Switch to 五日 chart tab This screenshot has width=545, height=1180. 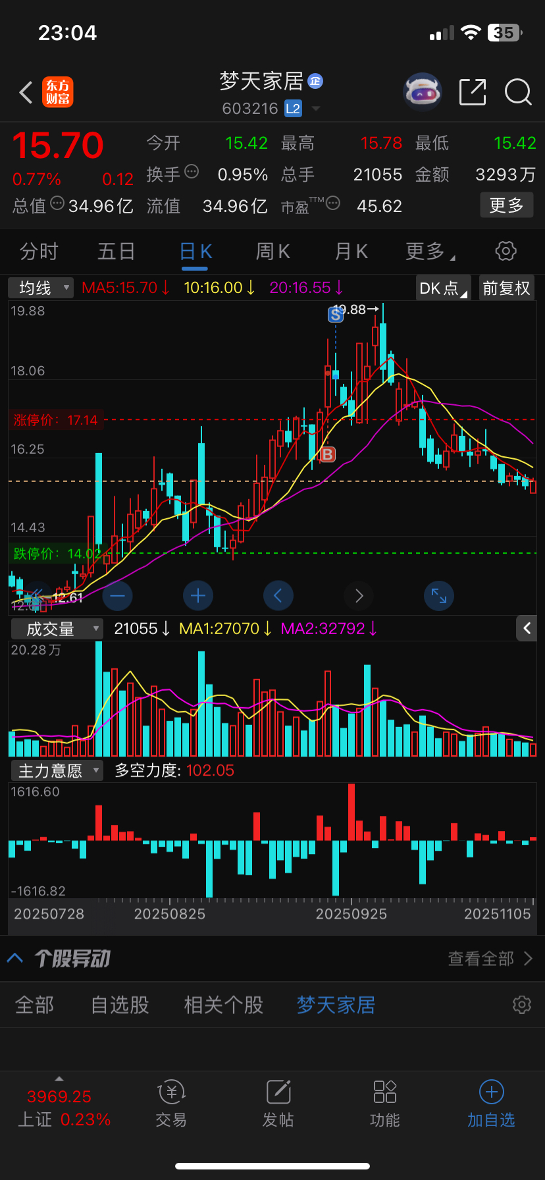(117, 251)
